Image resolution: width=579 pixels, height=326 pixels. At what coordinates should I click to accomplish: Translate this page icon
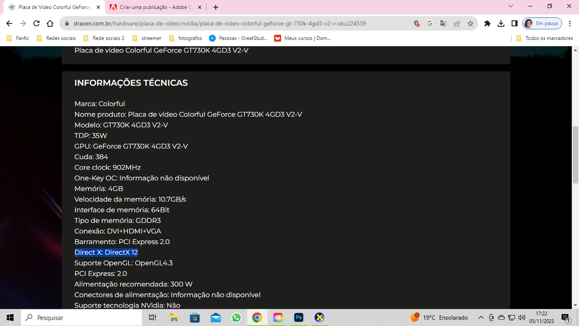[x=443, y=24]
